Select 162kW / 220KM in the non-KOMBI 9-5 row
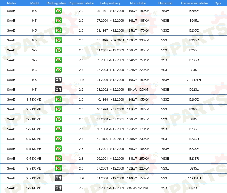The width and height of the screenshot is (227, 193). tap(138, 70)
